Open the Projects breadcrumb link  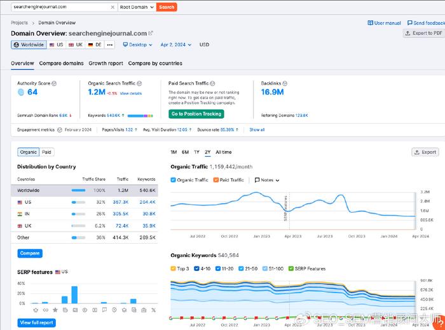coord(19,23)
